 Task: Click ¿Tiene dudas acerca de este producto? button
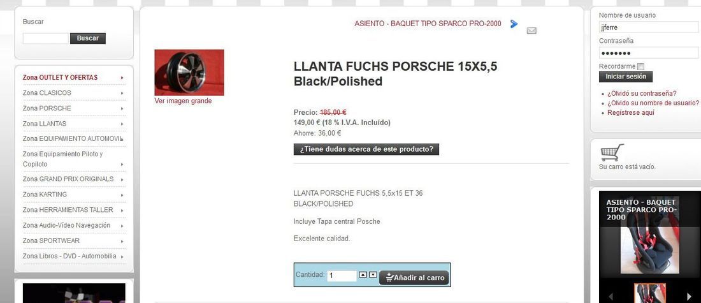tap(366, 149)
